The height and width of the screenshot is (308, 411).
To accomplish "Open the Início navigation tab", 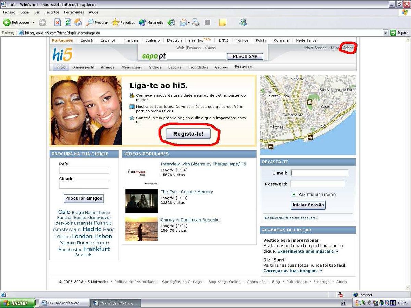I will 61,67.
